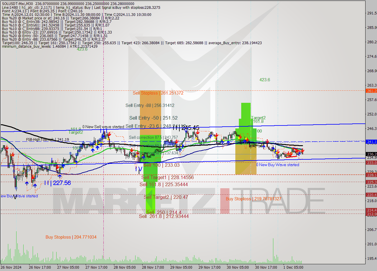Image resolution: width=377 pixels, height=271 pixels.
Task: Click the 'Buy Stoploss | 204.771034' label
Action: pos(71,237)
